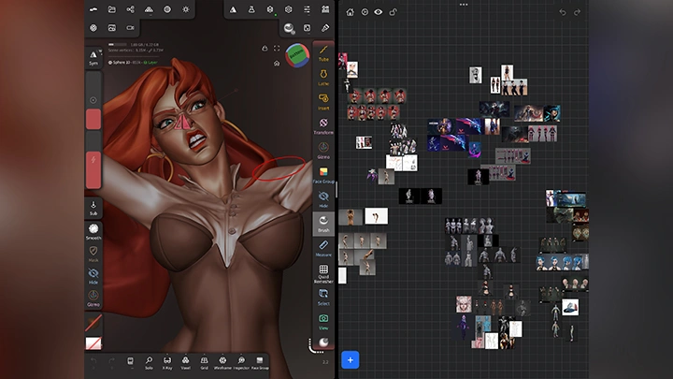Screen dimensions: 673x379
Task: Open the Layers flask menu
Action: (x=251, y=9)
